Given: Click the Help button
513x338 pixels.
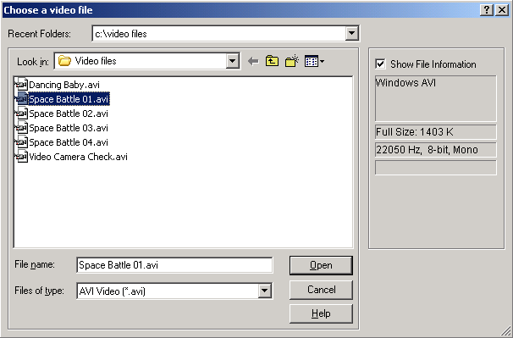Looking at the screenshot, I should (321, 313).
